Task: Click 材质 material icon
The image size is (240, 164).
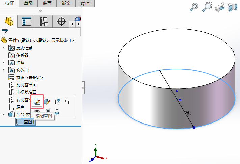Action: (11, 77)
